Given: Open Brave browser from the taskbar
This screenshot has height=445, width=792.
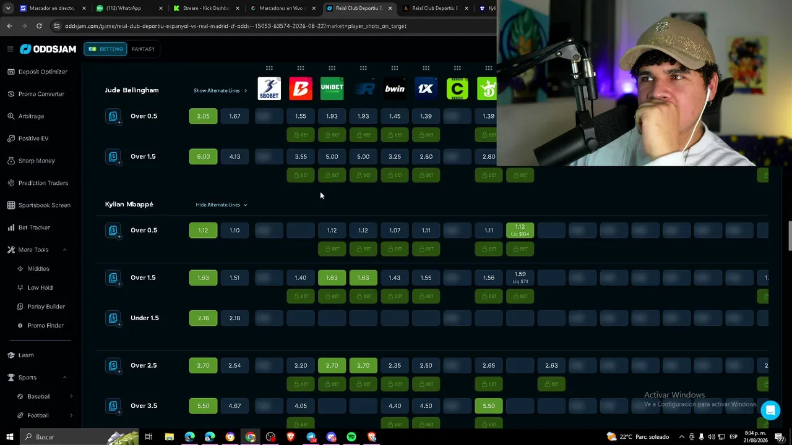Looking at the screenshot, I should tap(291, 437).
